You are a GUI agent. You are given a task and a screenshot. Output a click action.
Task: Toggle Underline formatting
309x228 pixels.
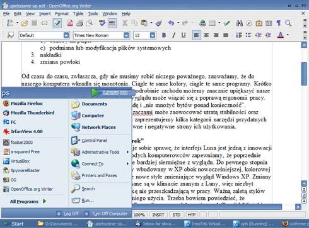tap(184, 35)
